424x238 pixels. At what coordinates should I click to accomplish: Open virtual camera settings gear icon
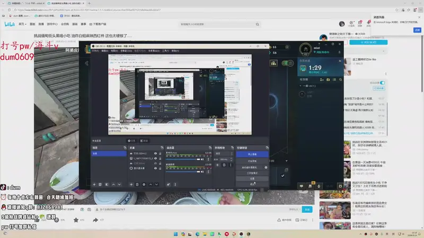coord(266,167)
